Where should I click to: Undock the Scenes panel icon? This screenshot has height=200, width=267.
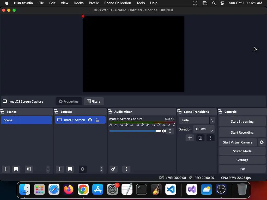pyautogui.click(x=2, y=111)
